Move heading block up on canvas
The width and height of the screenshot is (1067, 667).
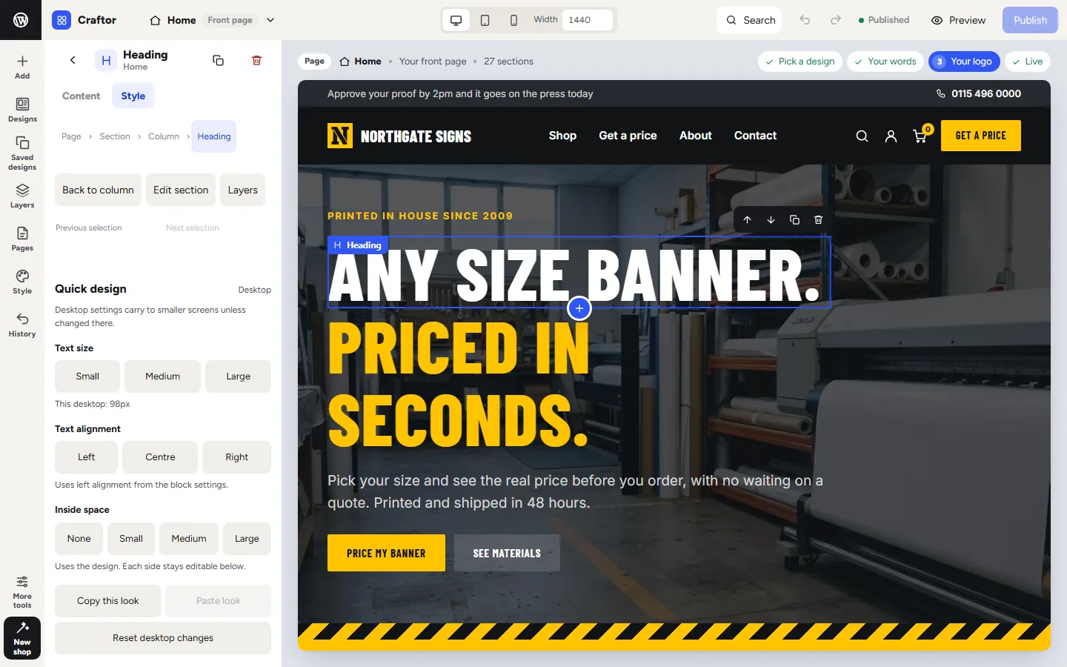[747, 219]
